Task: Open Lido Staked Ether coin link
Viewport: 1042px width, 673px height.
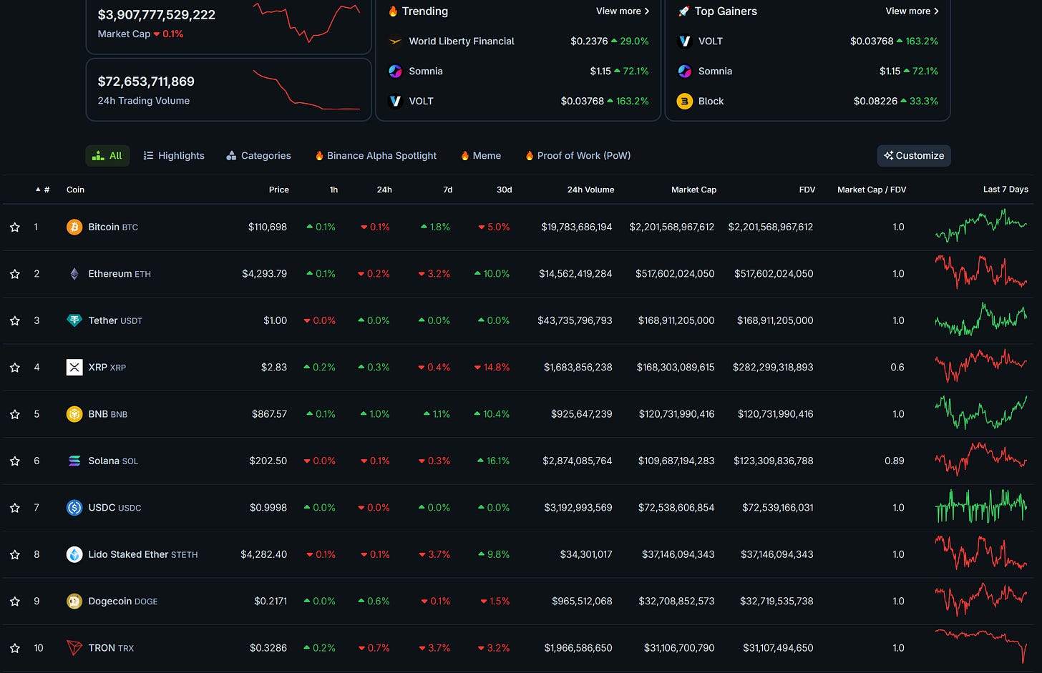Action: [x=143, y=554]
